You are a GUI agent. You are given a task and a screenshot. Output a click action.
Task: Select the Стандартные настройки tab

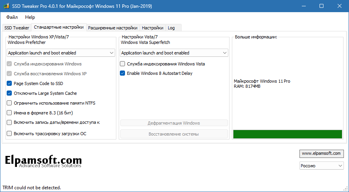click(x=59, y=27)
